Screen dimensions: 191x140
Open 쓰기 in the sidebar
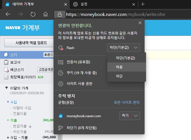(x=14, y=55)
